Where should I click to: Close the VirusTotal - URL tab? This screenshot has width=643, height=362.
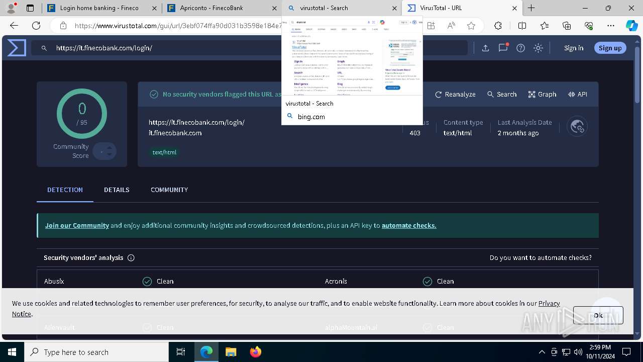(515, 8)
